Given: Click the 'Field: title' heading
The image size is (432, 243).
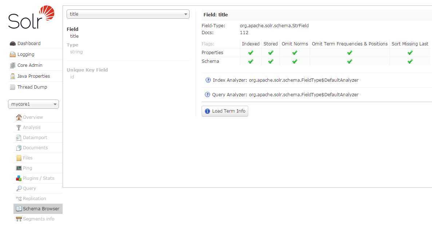Looking at the screenshot, I should (216, 15).
